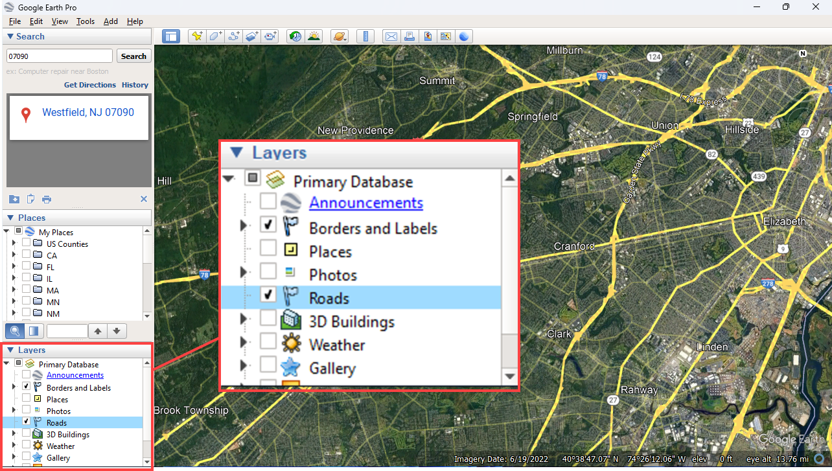The width and height of the screenshot is (832, 471).
Task: Add an image overlay from the toolbar
Action: click(252, 36)
